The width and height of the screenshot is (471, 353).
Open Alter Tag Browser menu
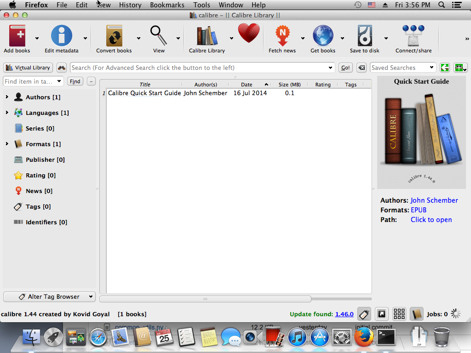pyautogui.click(x=50, y=296)
